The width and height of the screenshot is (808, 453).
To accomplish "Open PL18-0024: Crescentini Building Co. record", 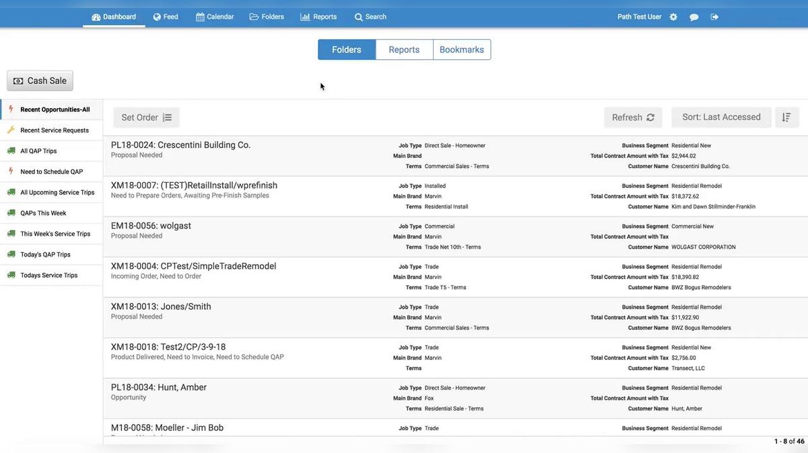I will [455, 156].
